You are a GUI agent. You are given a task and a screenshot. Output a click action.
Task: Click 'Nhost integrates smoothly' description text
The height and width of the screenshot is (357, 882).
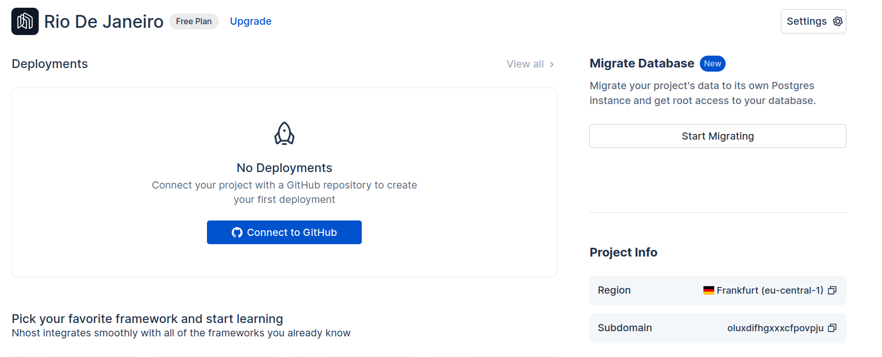pyautogui.click(x=181, y=333)
